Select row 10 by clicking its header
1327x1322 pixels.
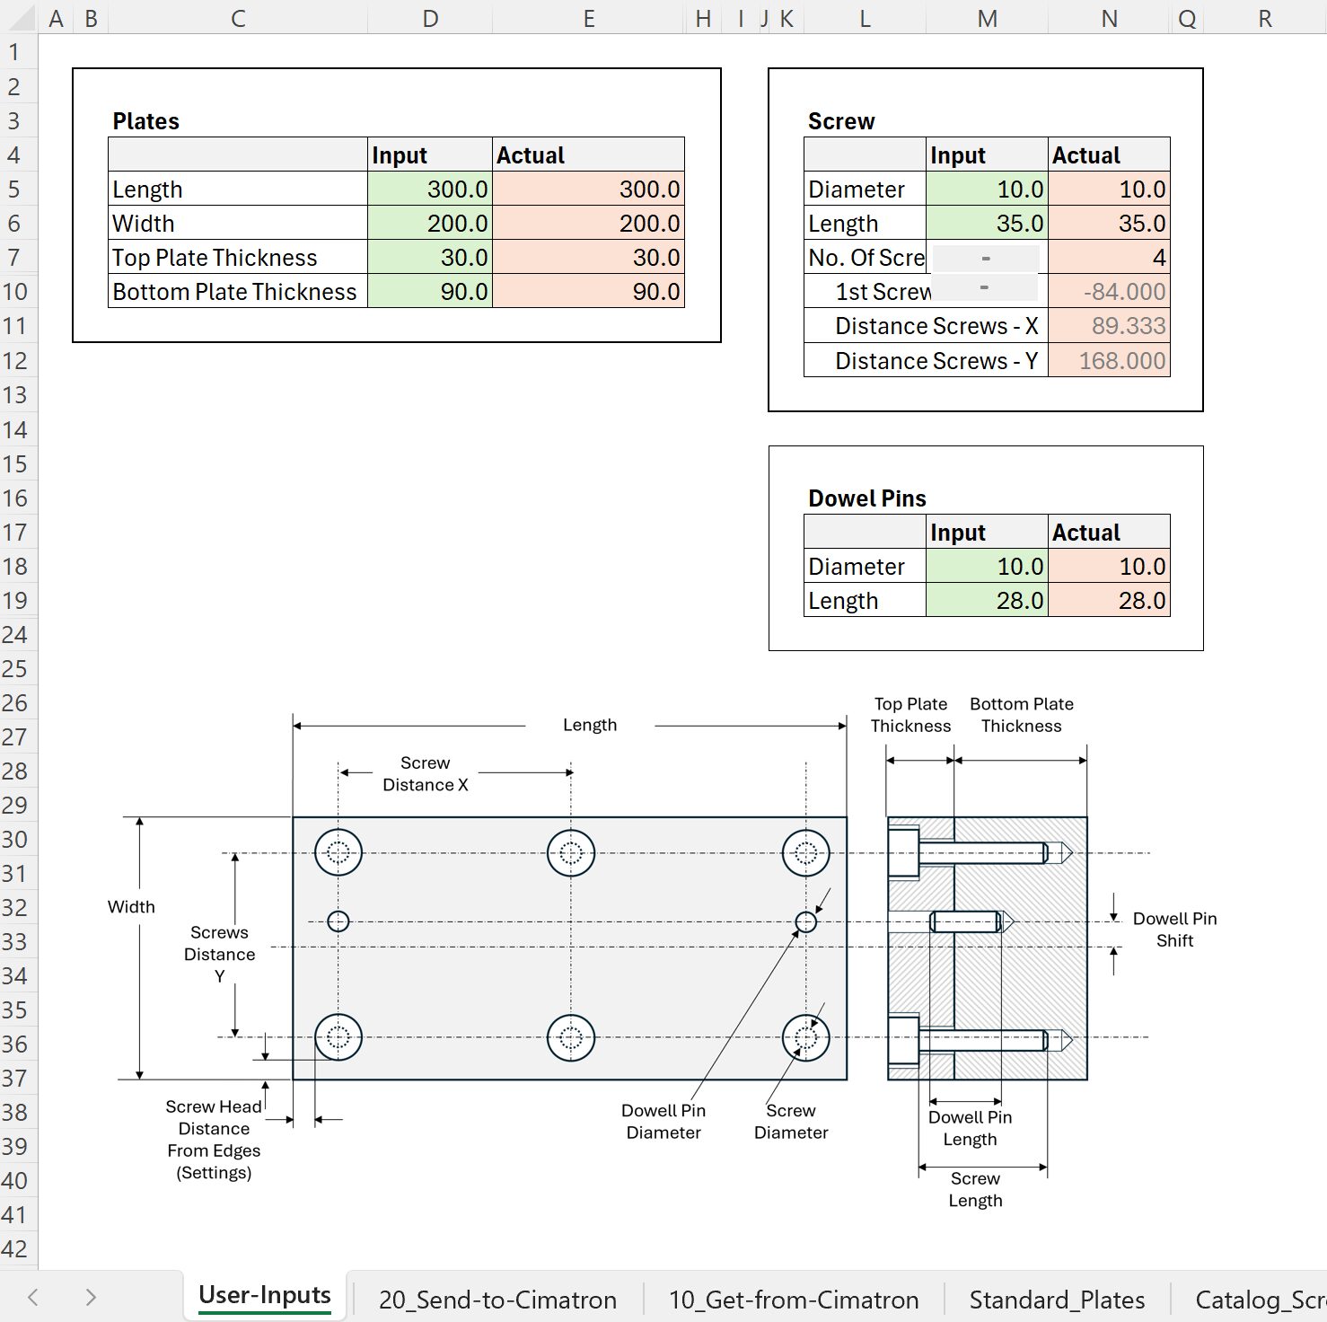click(16, 291)
